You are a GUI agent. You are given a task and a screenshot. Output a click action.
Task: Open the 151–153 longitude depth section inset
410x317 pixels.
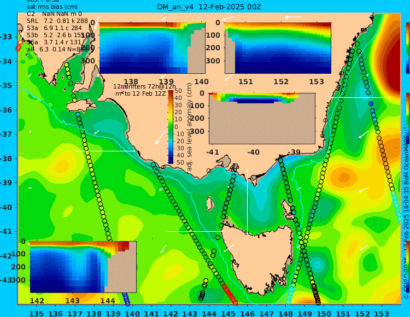(x=278, y=48)
